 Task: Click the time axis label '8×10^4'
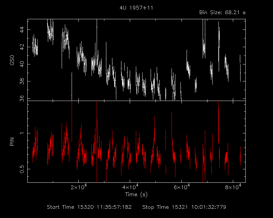click(233, 187)
